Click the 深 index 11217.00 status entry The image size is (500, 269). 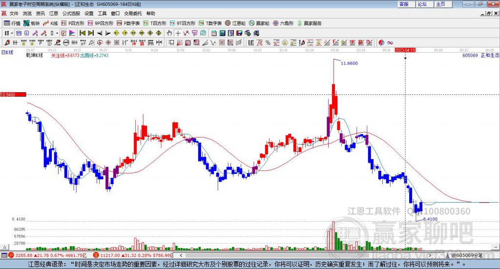tap(133, 255)
